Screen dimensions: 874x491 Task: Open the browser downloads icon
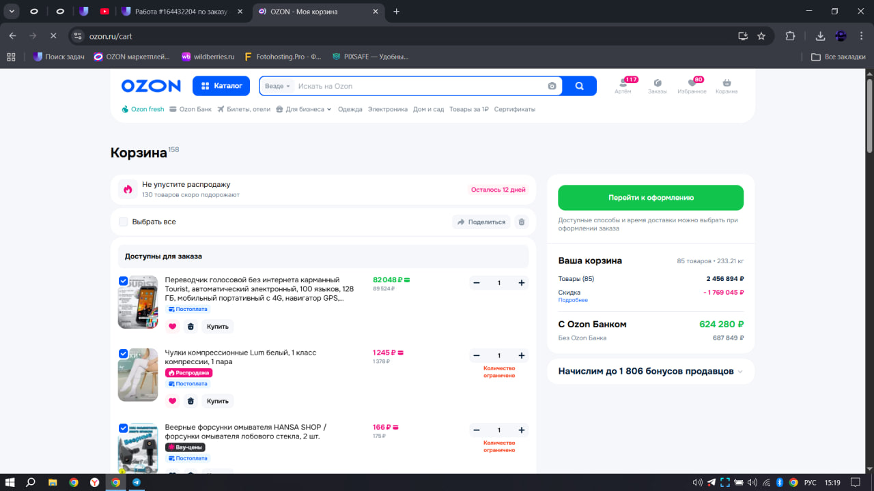pyautogui.click(x=821, y=35)
